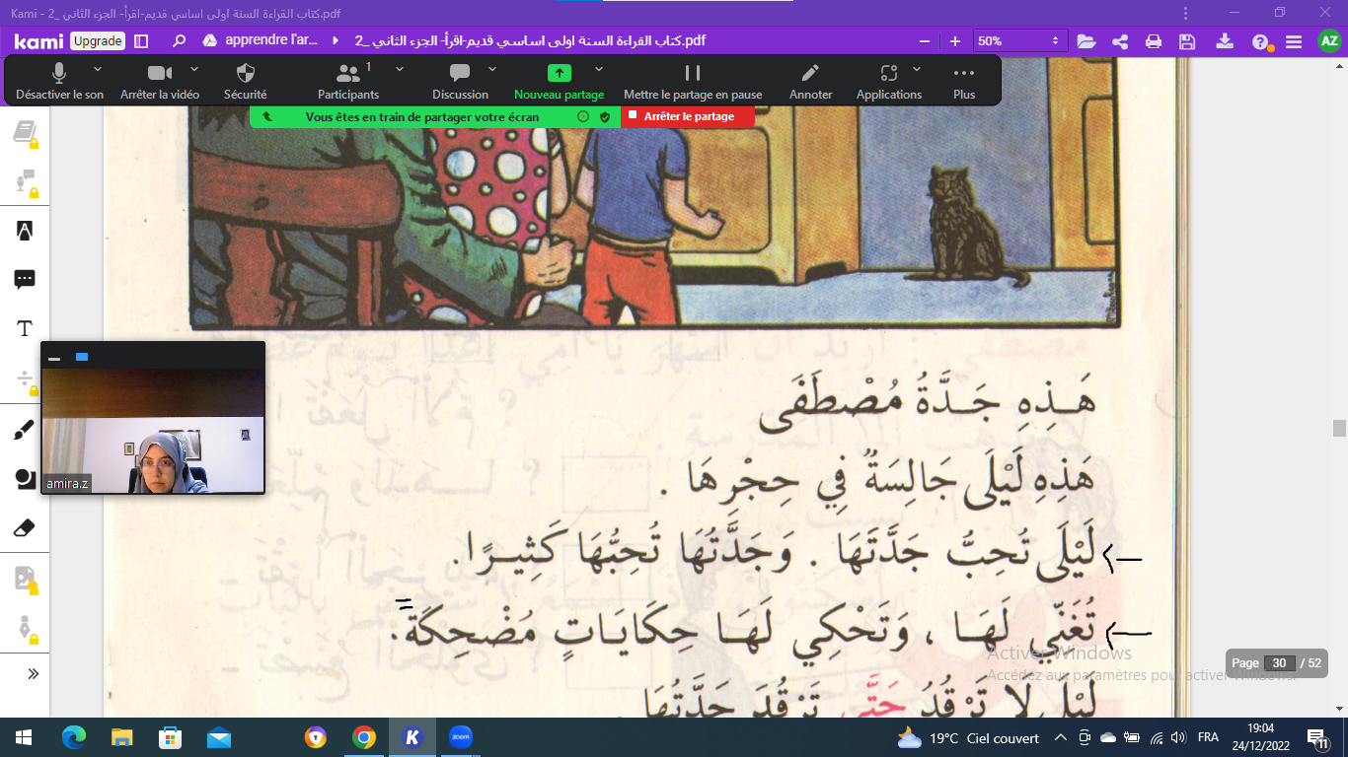Select the Kami eraser tool

pyautogui.click(x=25, y=528)
